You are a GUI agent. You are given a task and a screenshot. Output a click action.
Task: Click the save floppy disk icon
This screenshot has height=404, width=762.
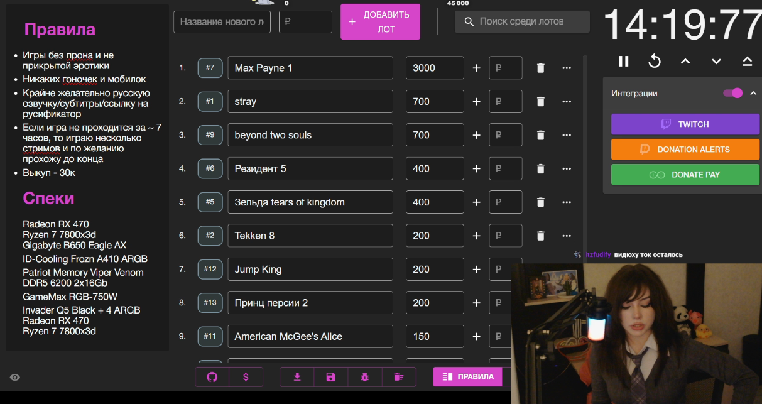[331, 377]
